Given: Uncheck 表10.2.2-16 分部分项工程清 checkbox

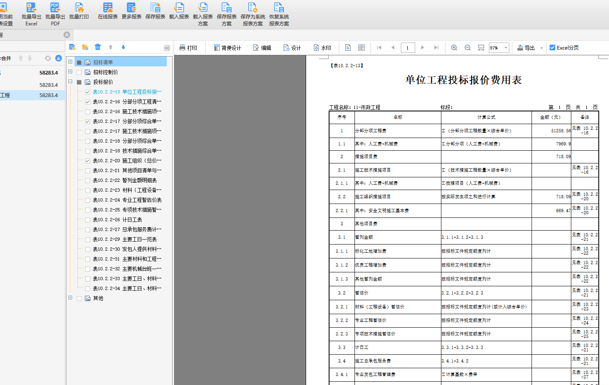Looking at the screenshot, I should pyautogui.click(x=87, y=102).
